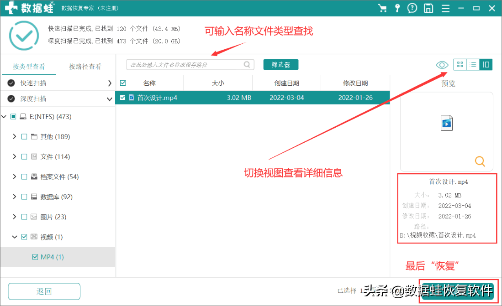Select the 快速扫描 label
The width and height of the screenshot is (502, 306).
[33, 83]
